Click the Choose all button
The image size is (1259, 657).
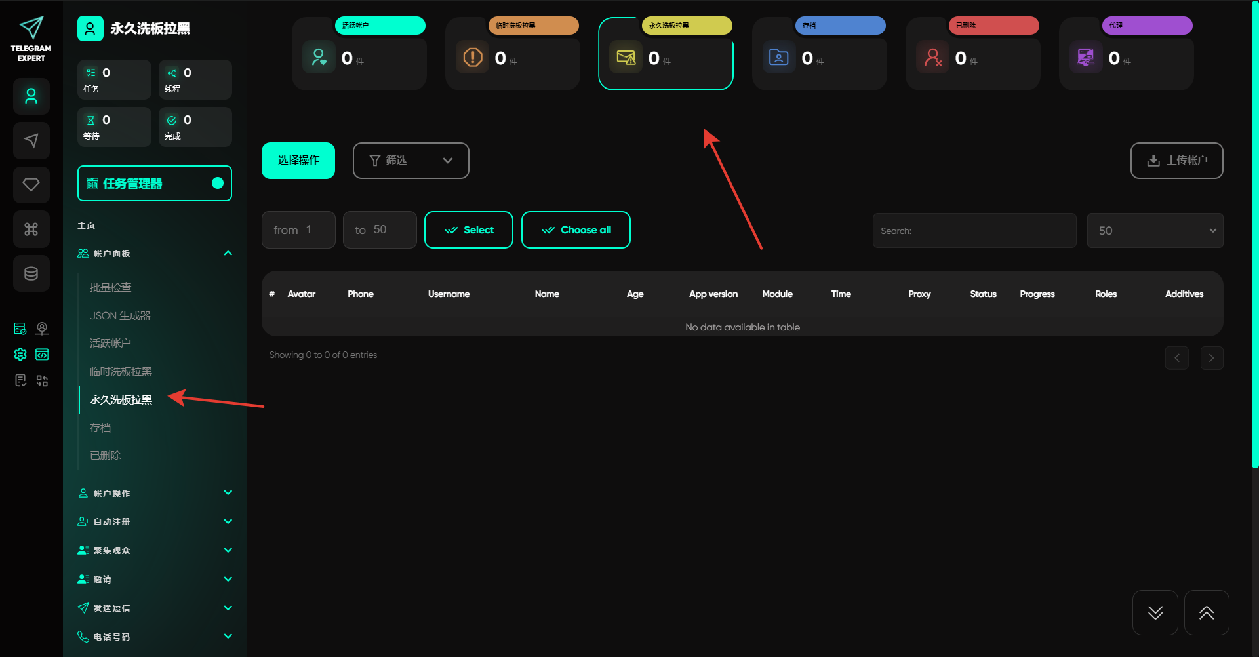tap(575, 230)
